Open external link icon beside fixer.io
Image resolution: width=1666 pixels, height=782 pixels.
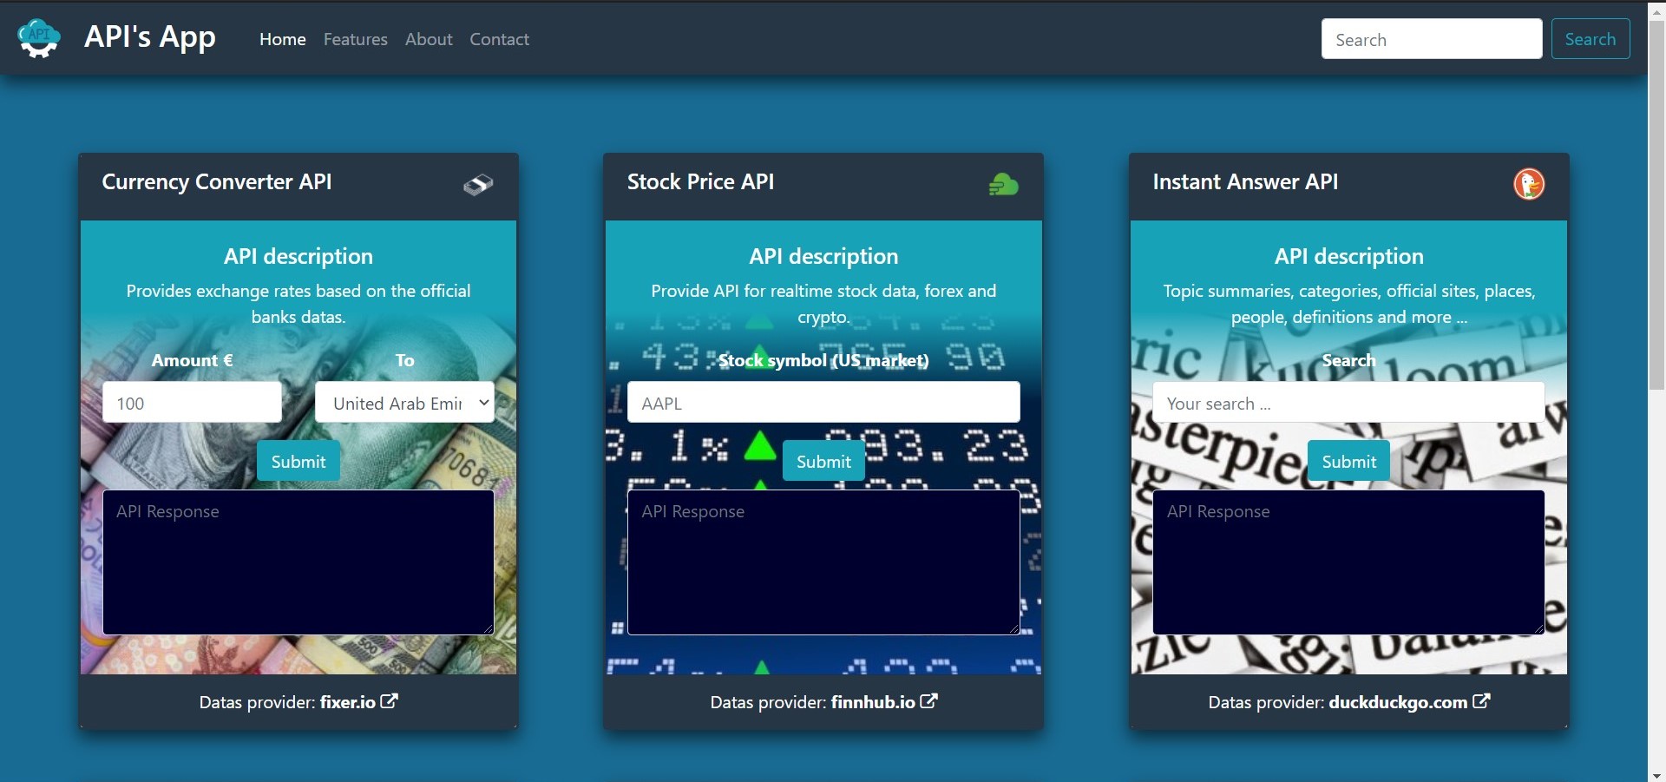coord(390,701)
